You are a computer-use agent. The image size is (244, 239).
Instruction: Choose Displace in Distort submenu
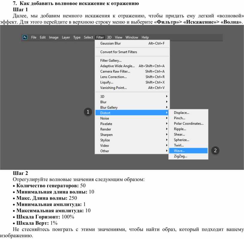(188, 113)
